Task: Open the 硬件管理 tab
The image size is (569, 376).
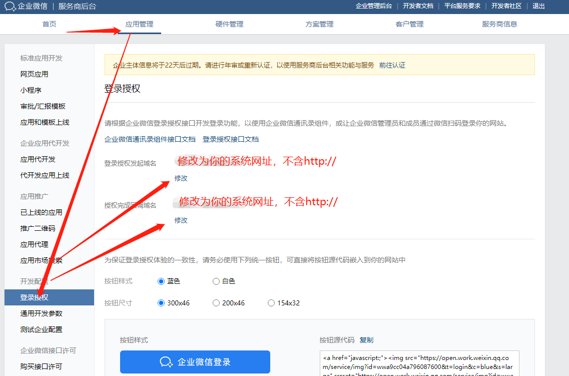Action: [229, 25]
